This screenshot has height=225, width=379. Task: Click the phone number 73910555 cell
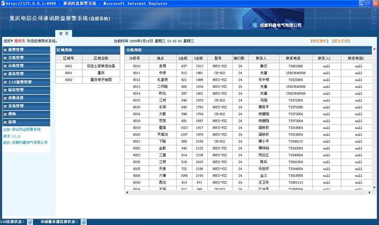pos(296,176)
